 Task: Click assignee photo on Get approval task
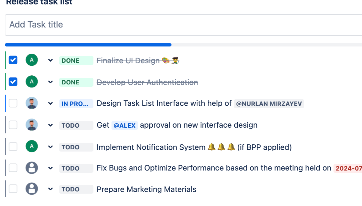point(32,125)
